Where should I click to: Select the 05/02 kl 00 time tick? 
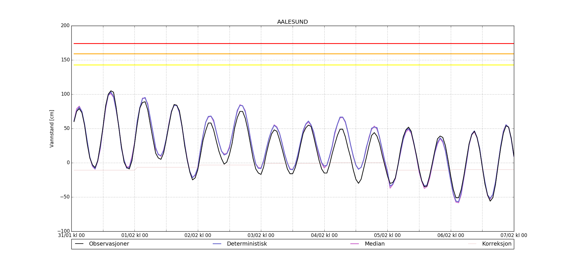point(387,236)
